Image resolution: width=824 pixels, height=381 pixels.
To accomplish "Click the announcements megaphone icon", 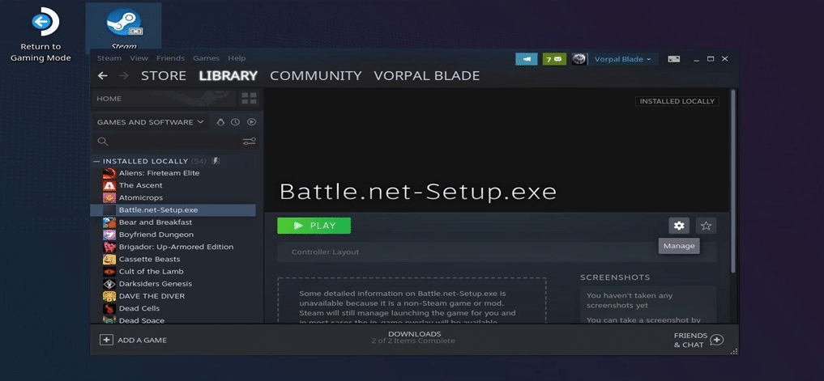I will click(x=527, y=59).
